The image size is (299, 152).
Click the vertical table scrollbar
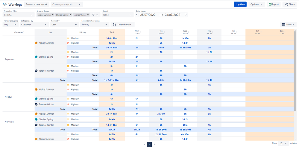(295, 70)
